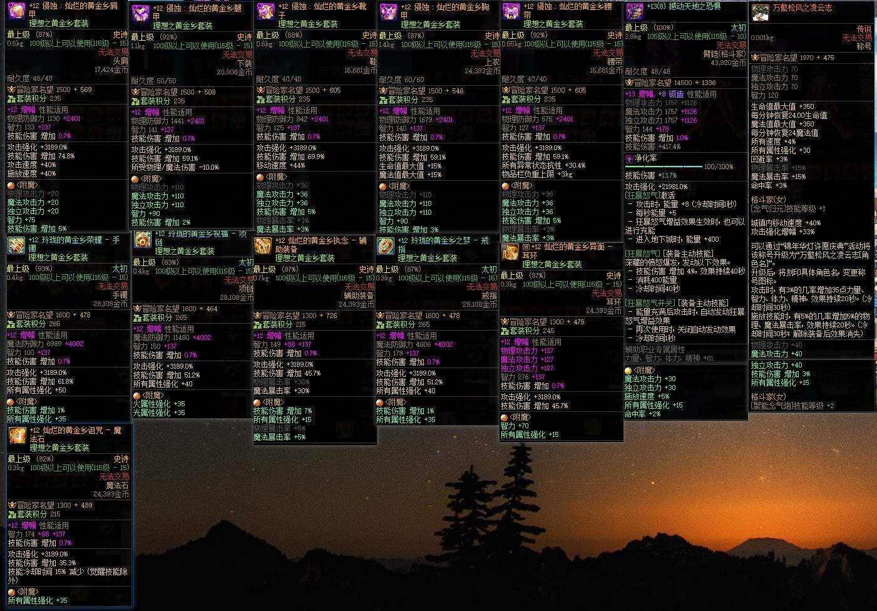Select the earring 耳环 item icon
The width and height of the screenshot is (877, 611).
(510, 252)
